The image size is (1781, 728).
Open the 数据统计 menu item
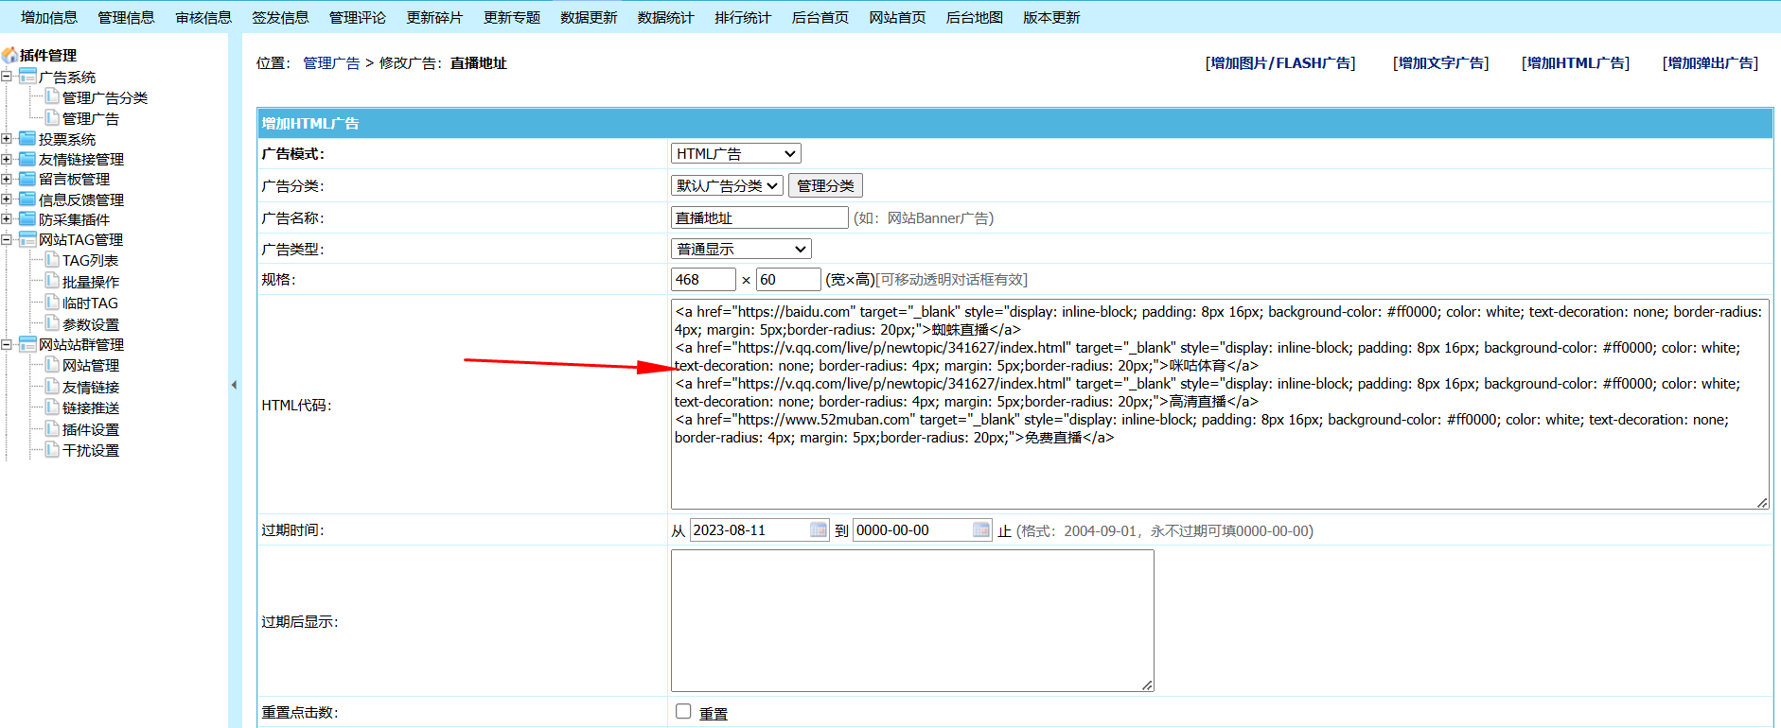pyautogui.click(x=665, y=18)
